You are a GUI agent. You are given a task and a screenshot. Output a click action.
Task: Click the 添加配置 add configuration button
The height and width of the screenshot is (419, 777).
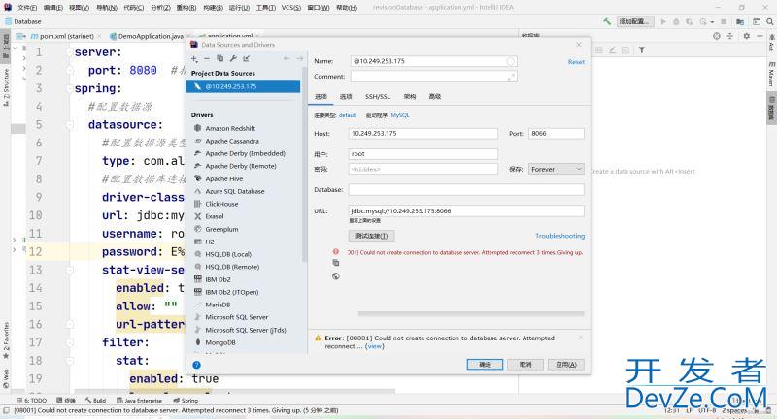pos(635,21)
